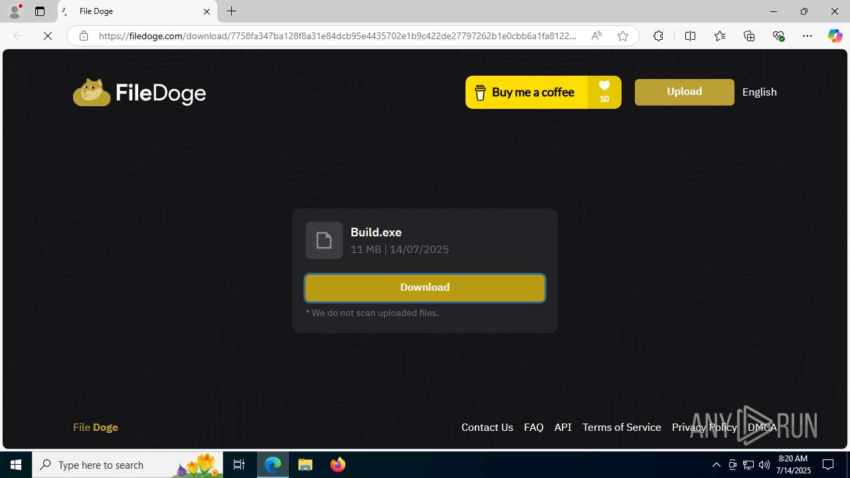The width and height of the screenshot is (850, 478).
Task: Click the Build.exe file icon
Action: [324, 240]
